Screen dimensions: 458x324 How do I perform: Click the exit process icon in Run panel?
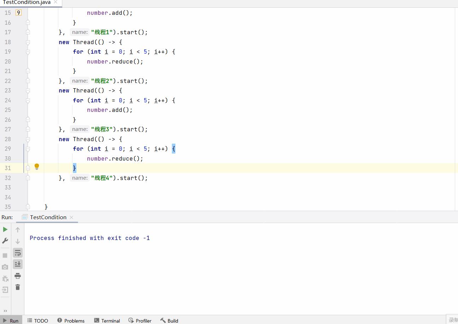pyautogui.click(x=5, y=290)
